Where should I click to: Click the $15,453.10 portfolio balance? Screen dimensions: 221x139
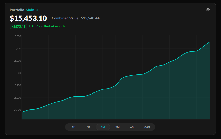[28, 18]
